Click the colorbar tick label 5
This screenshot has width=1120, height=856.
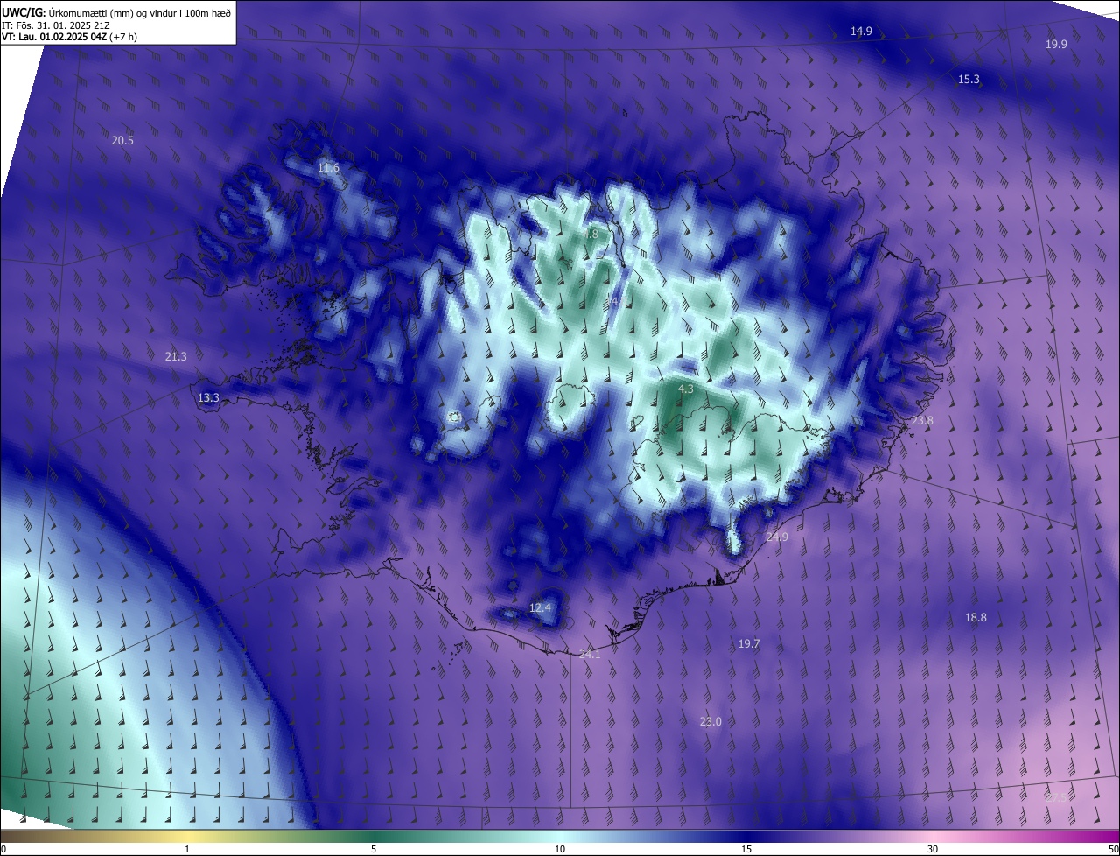coord(374,850)
